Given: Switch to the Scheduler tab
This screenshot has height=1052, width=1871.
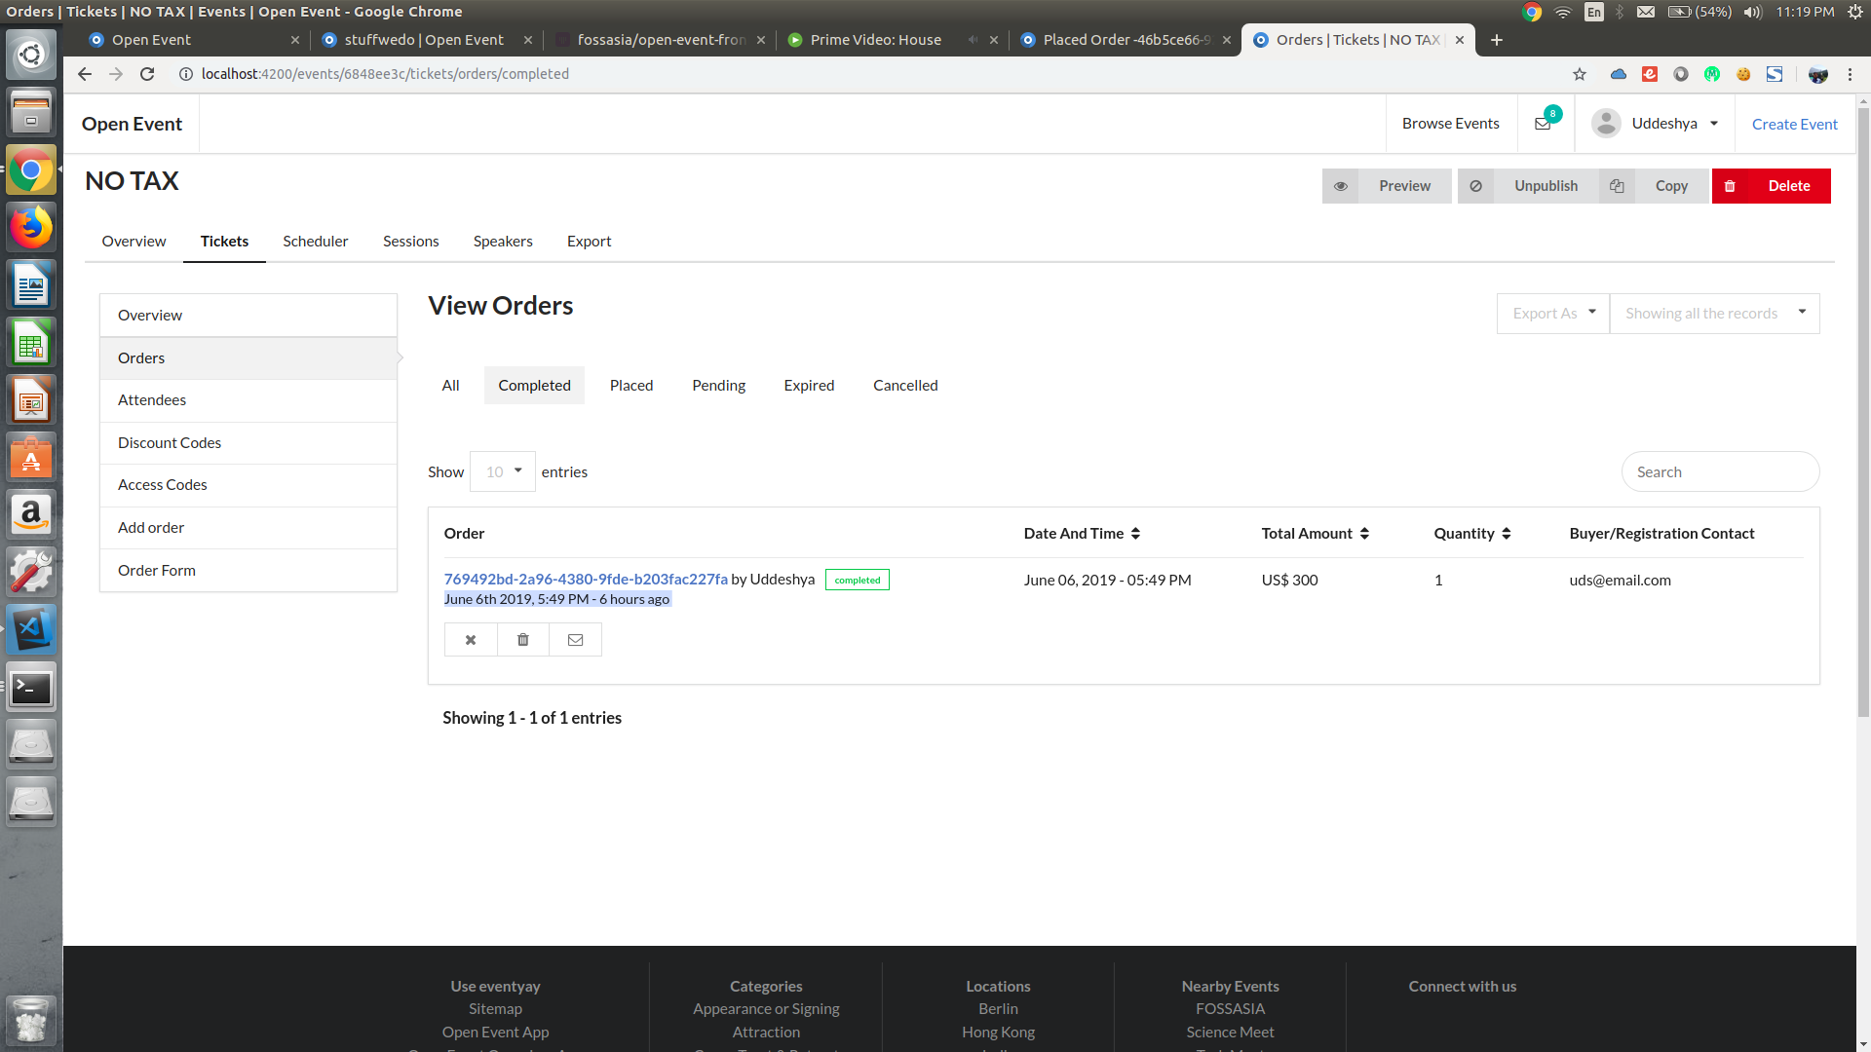Looking at the screenshot, I should pos(316,242).
